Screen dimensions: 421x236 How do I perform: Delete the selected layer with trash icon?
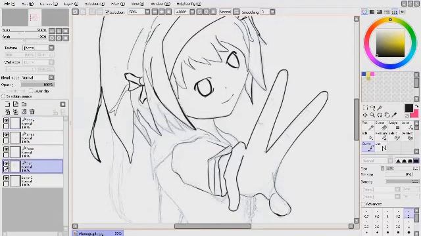pyautogui.click(x=32, y=111)
